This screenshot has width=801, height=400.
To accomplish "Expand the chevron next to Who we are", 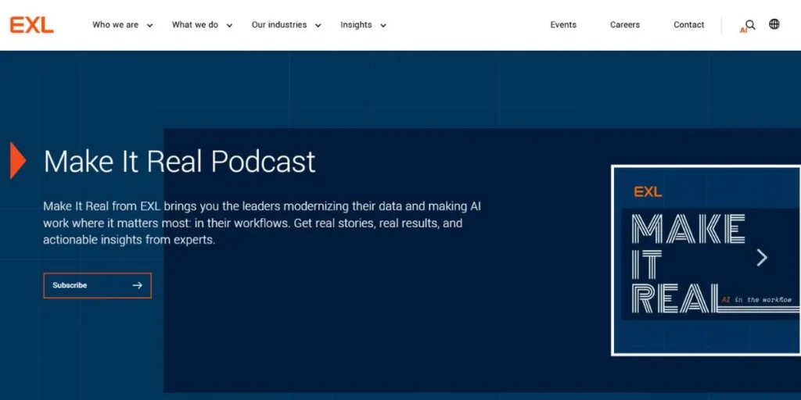I will (x=149, y=26).
